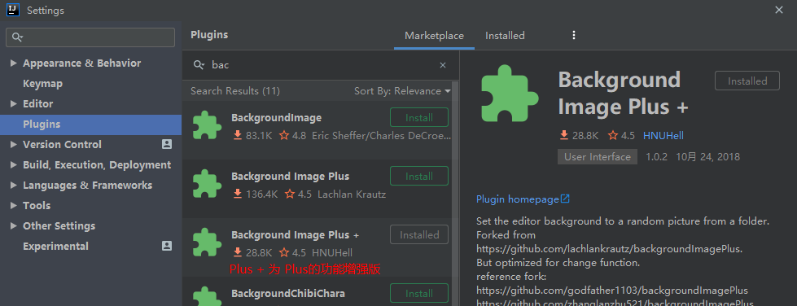Install the BackgroundChibiChara plugin

tap(419, 293)
